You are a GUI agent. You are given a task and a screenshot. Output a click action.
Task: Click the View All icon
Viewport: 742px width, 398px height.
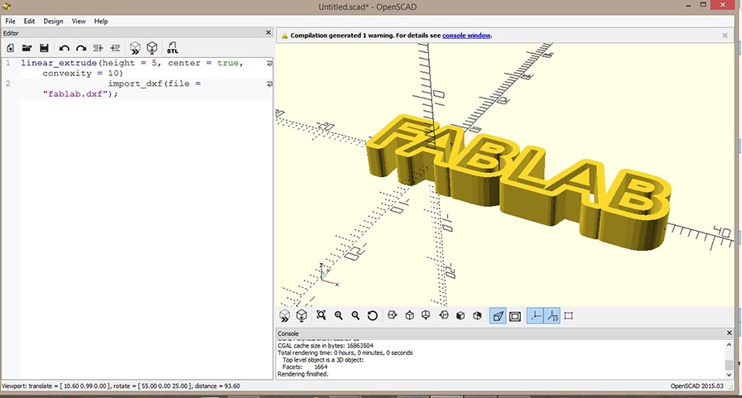coord(321,315)
